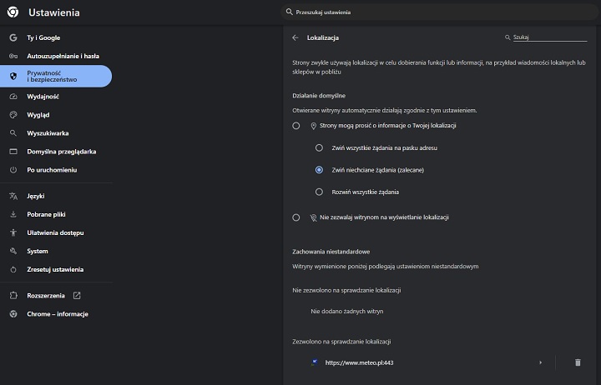Select 'Nie zezwalaj witrynom na wyświetlanie lokalizacji'
Image resolution: width=601 pixels, height=385 pixels.
[296, 217]
